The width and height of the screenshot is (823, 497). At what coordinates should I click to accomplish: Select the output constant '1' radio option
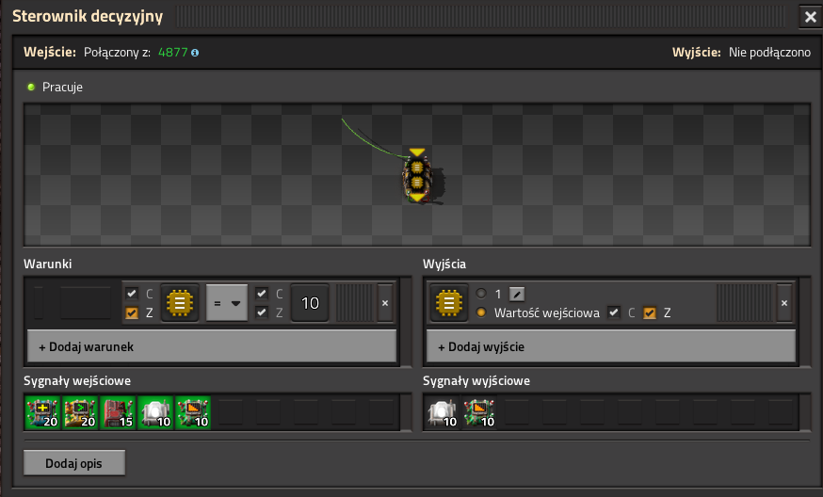(x=481, y=294)
